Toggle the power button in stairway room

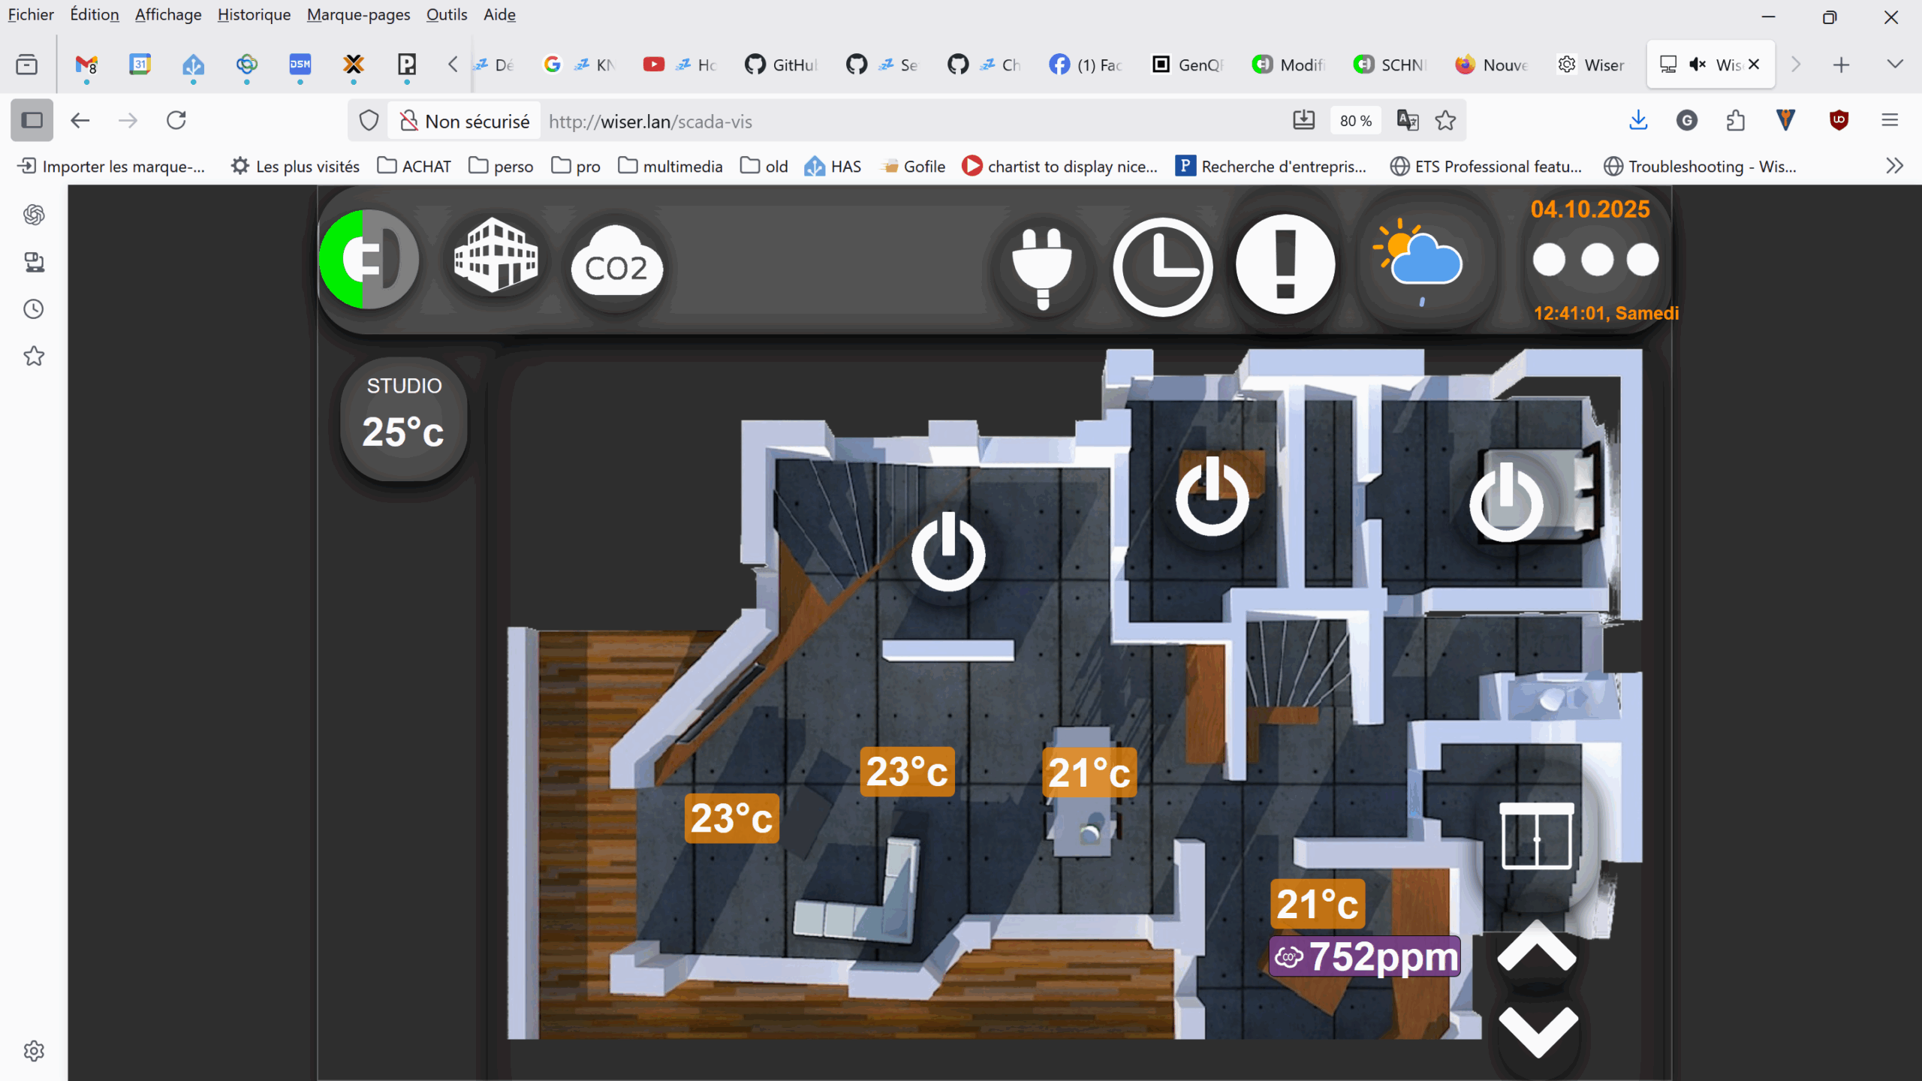click(948, 553)
